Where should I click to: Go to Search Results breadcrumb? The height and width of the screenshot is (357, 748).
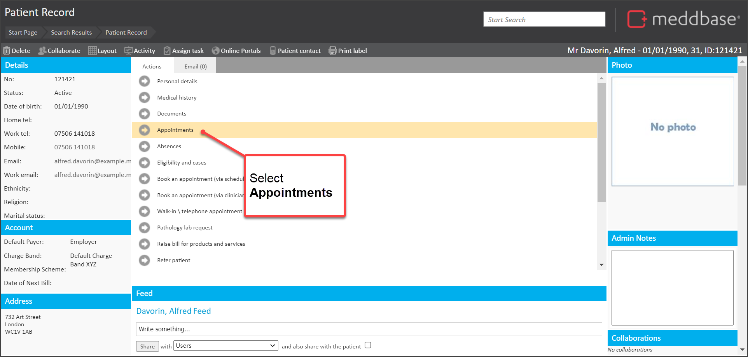pyautogui.click(x=71, y=33)
